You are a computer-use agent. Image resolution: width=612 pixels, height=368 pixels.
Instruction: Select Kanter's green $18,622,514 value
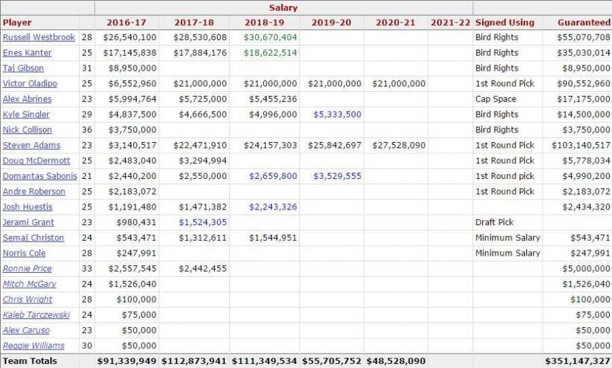click(x=270, y=52)
